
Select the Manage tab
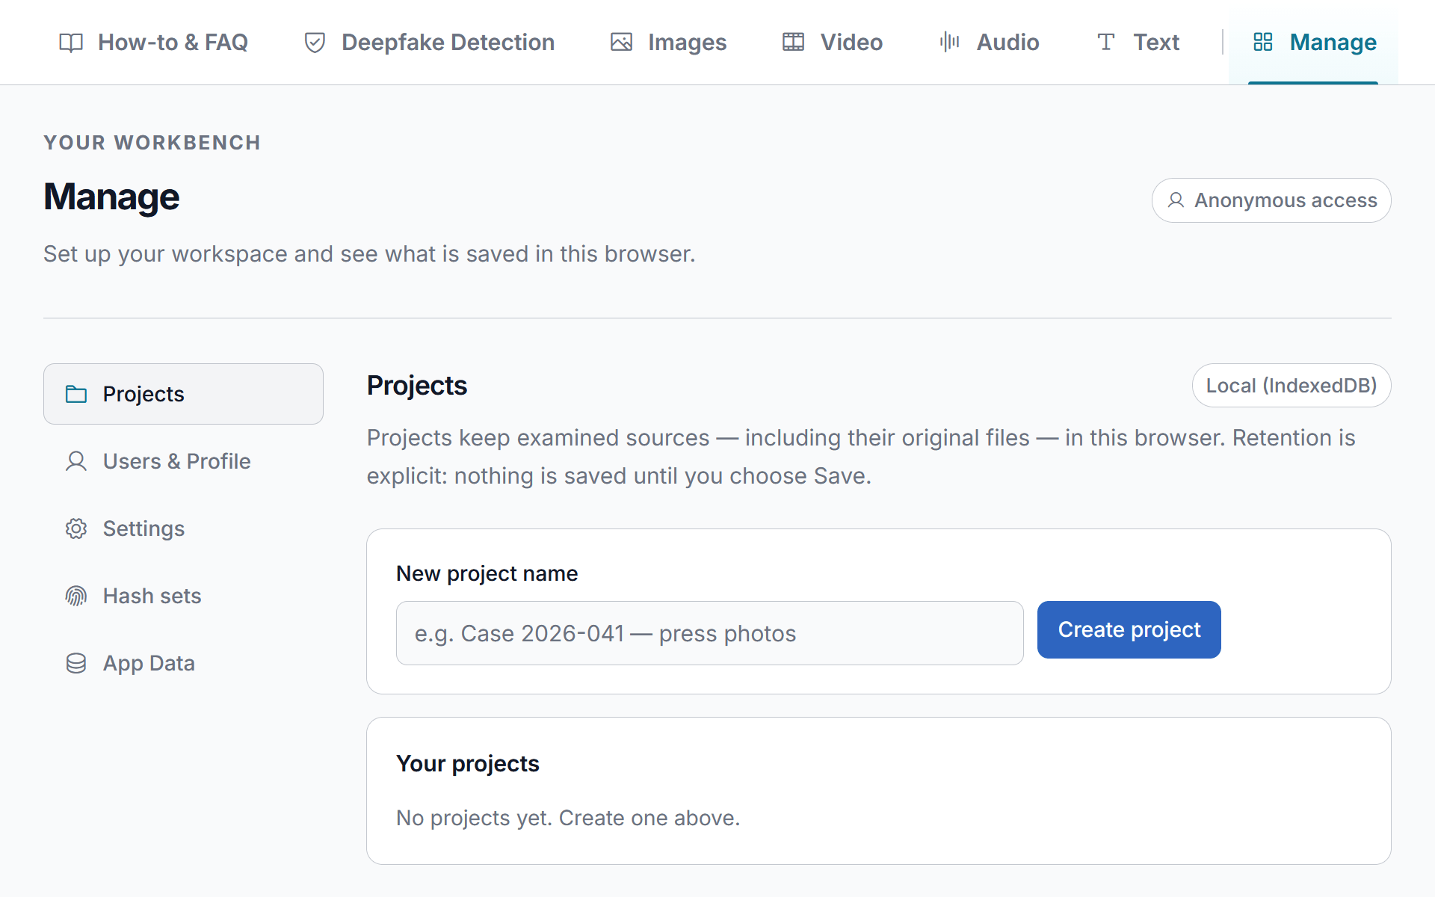pyautogui.click(x=1313, y=42)
